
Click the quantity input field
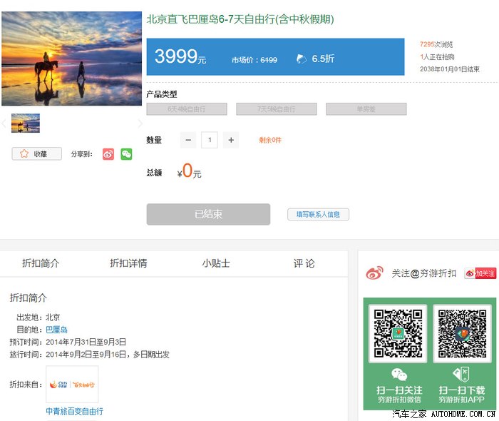point(210,140)
